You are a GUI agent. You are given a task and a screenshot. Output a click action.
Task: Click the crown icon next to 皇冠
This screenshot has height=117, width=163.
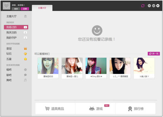click(x=25, y=48)
